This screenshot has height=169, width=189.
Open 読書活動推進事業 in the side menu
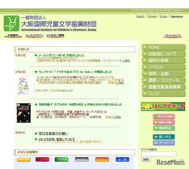click(x=164, y=87)
